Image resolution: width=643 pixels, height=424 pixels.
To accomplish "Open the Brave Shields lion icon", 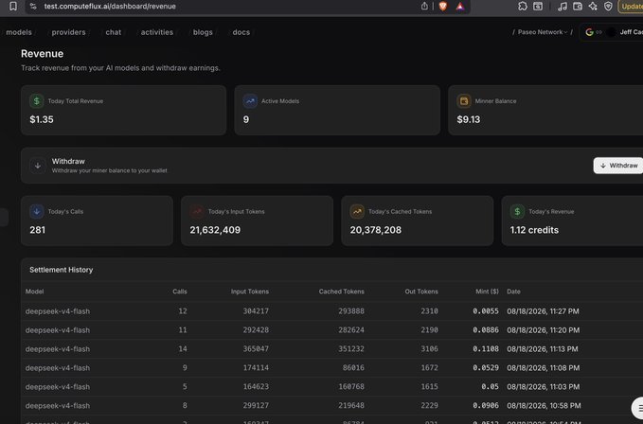I will (443, 6).
